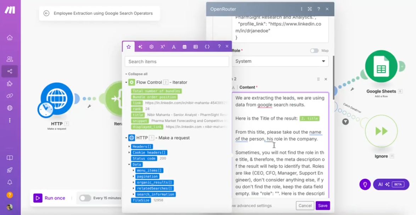Open OpenRouter dialog three-dots menu
Viewport: 416px width, 215px height.
(302, 9)
